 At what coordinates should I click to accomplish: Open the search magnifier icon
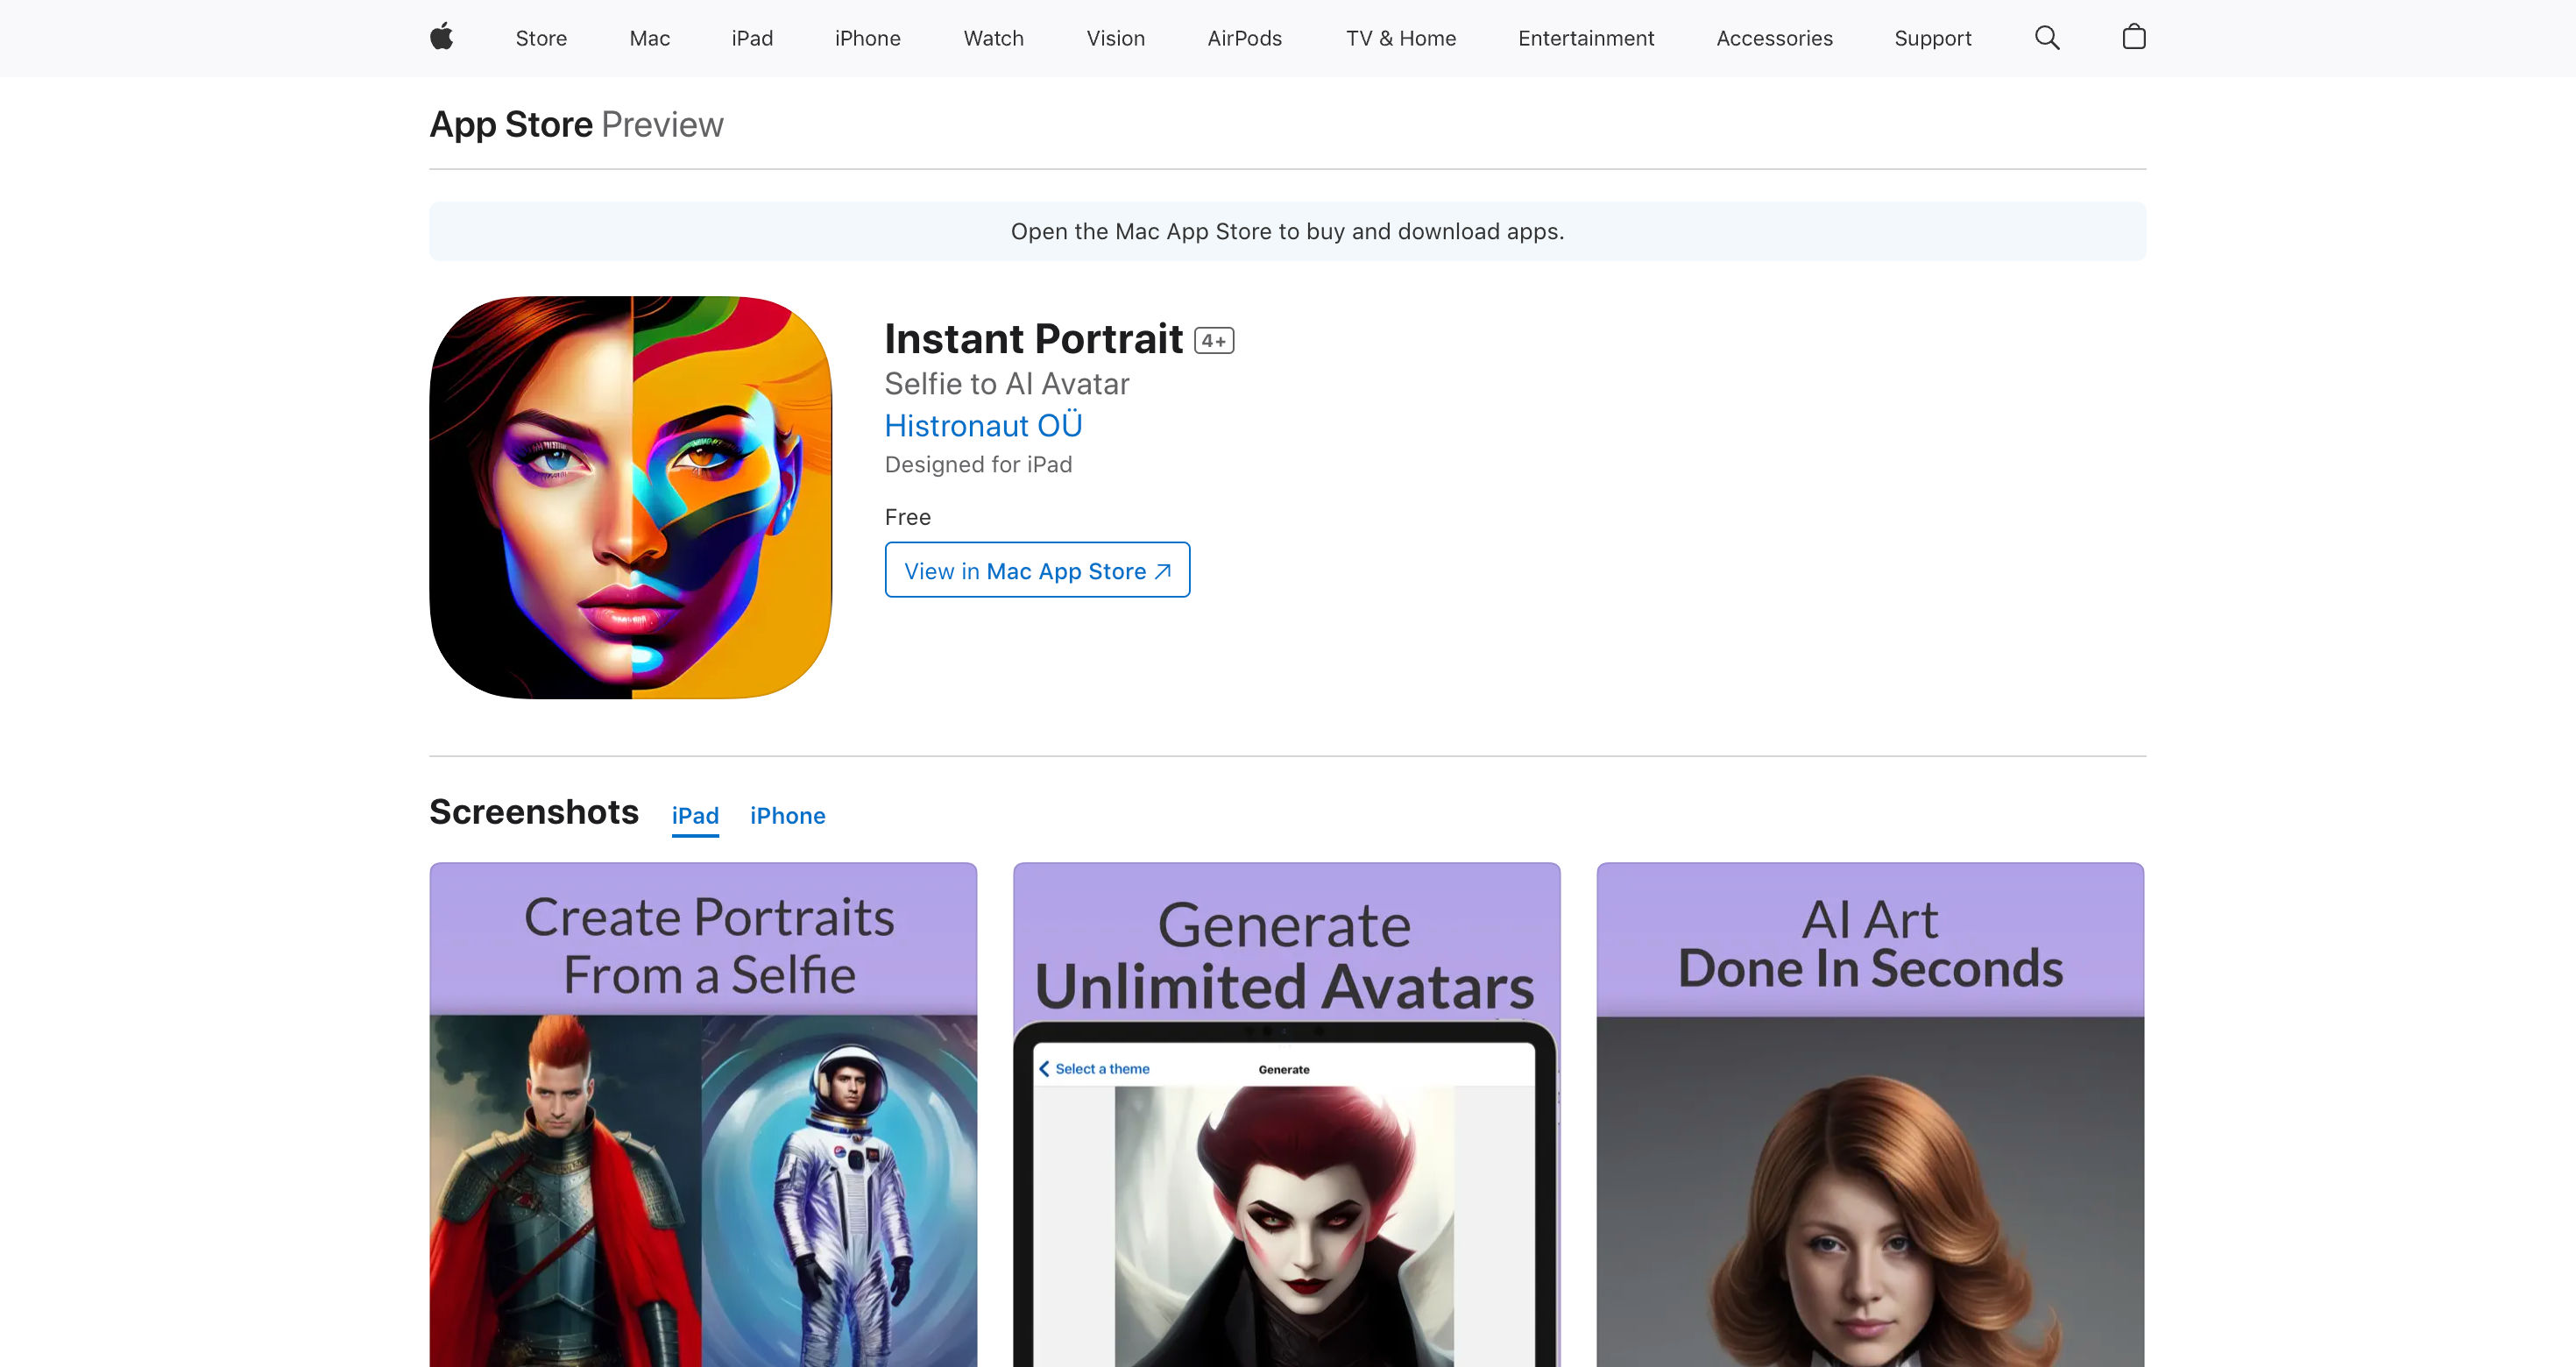(x=2047, y=38)
